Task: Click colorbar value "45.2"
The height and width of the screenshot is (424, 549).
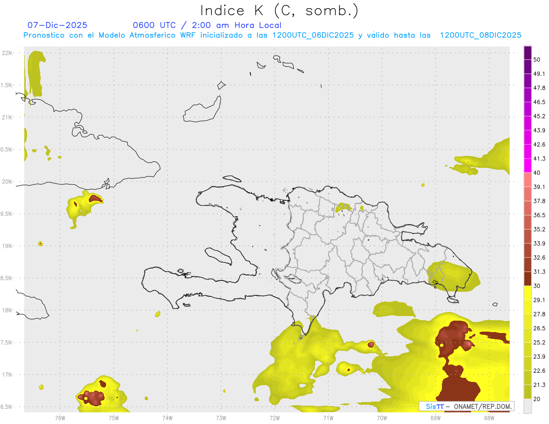Action: pos(540,116)
